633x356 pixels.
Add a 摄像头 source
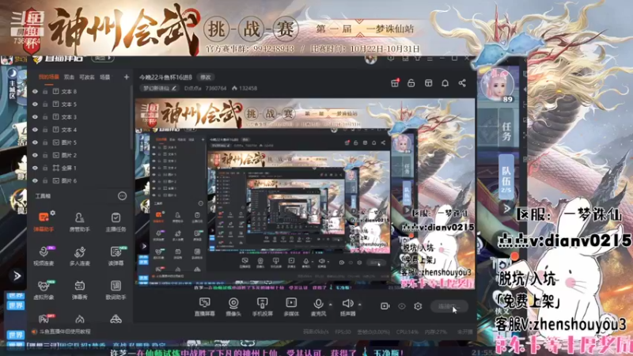[x=233, y=306]
